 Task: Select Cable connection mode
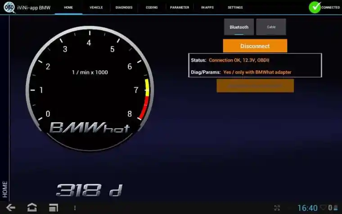pyautogui.click(x=271, y=27)
